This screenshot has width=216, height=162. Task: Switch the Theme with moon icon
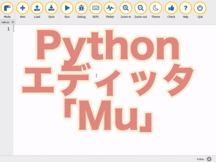(156, 10)
